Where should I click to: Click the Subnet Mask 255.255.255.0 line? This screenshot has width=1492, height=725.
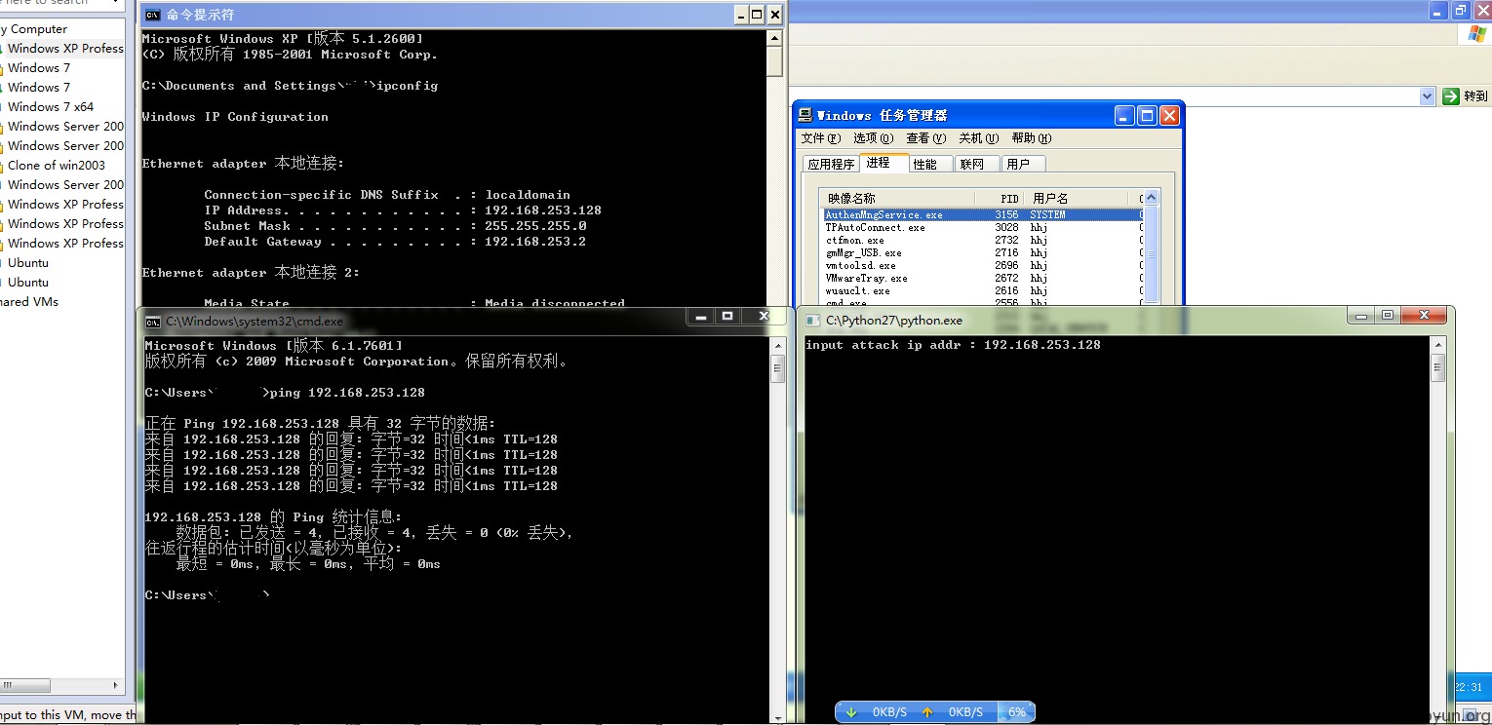point(395,226)
